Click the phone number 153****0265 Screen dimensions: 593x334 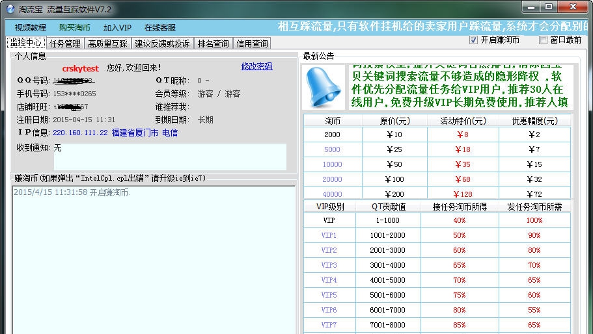pyautogui.click(x=74, y=94)
